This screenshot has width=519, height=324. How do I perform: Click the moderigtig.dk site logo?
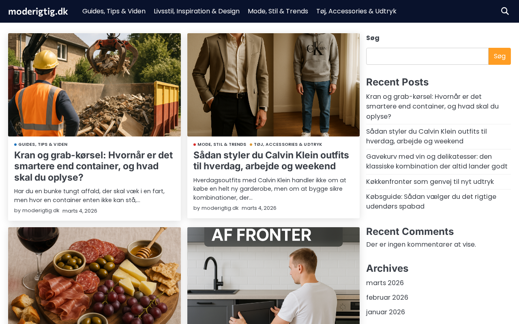point(38,11)
